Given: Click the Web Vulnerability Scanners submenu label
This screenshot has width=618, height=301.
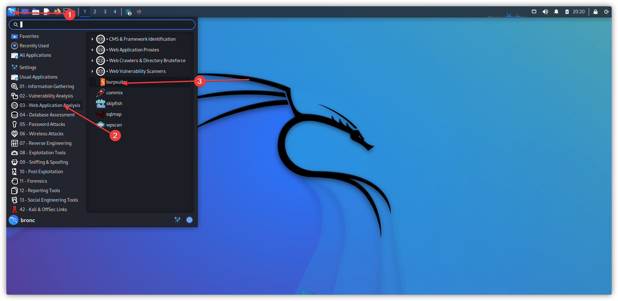Looking at the screenshot, I should tap(137, 71).
